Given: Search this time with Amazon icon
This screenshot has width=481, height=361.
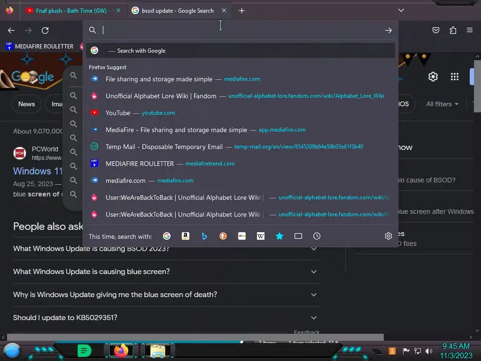Looking at the screenshot, I should pos(185,236).
